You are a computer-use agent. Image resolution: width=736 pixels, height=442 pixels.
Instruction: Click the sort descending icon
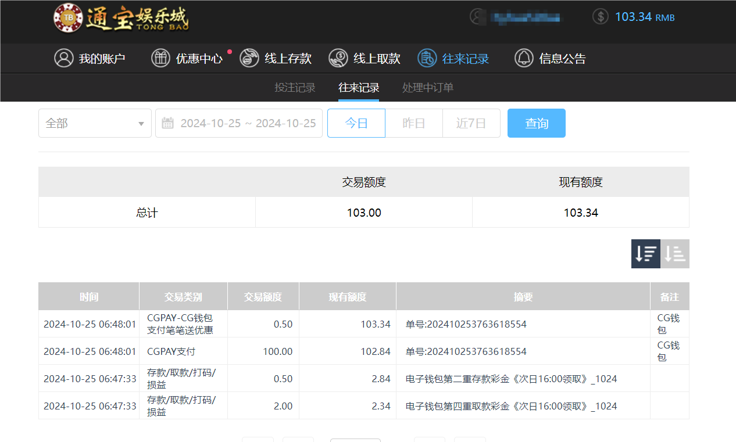[645, 254]
